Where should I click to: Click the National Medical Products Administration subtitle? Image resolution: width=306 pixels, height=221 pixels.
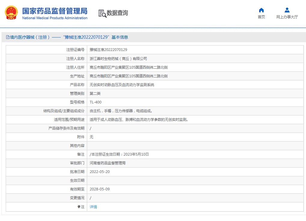[55, 18]
